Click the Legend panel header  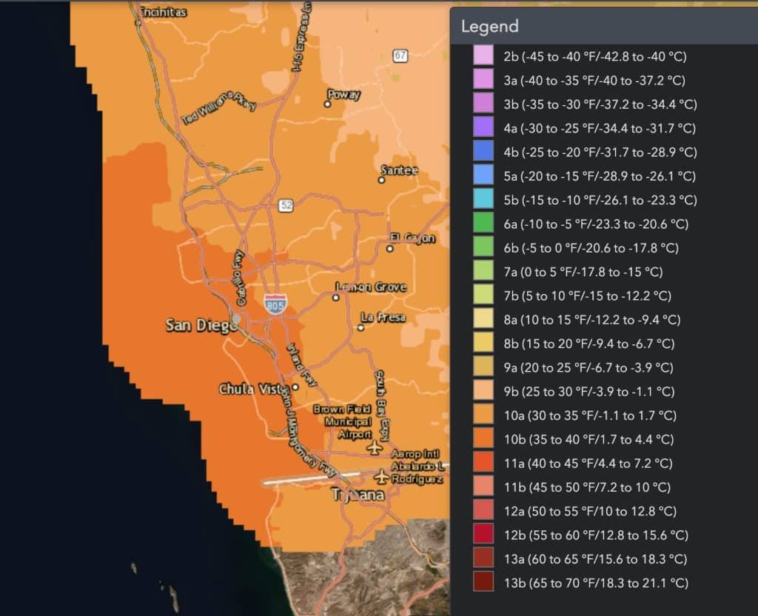click(x=604, y=26)
